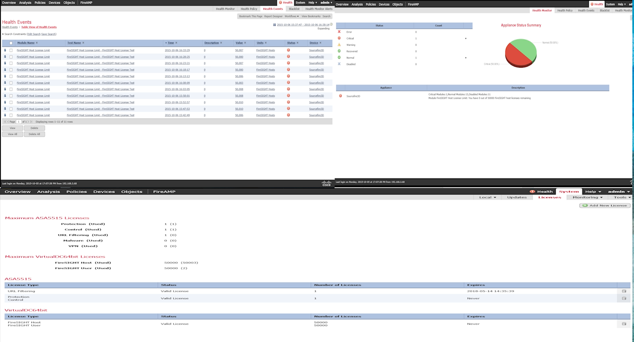
Task: Expand the Critical count disclosure triangle
Action: [x=466, y=38]
